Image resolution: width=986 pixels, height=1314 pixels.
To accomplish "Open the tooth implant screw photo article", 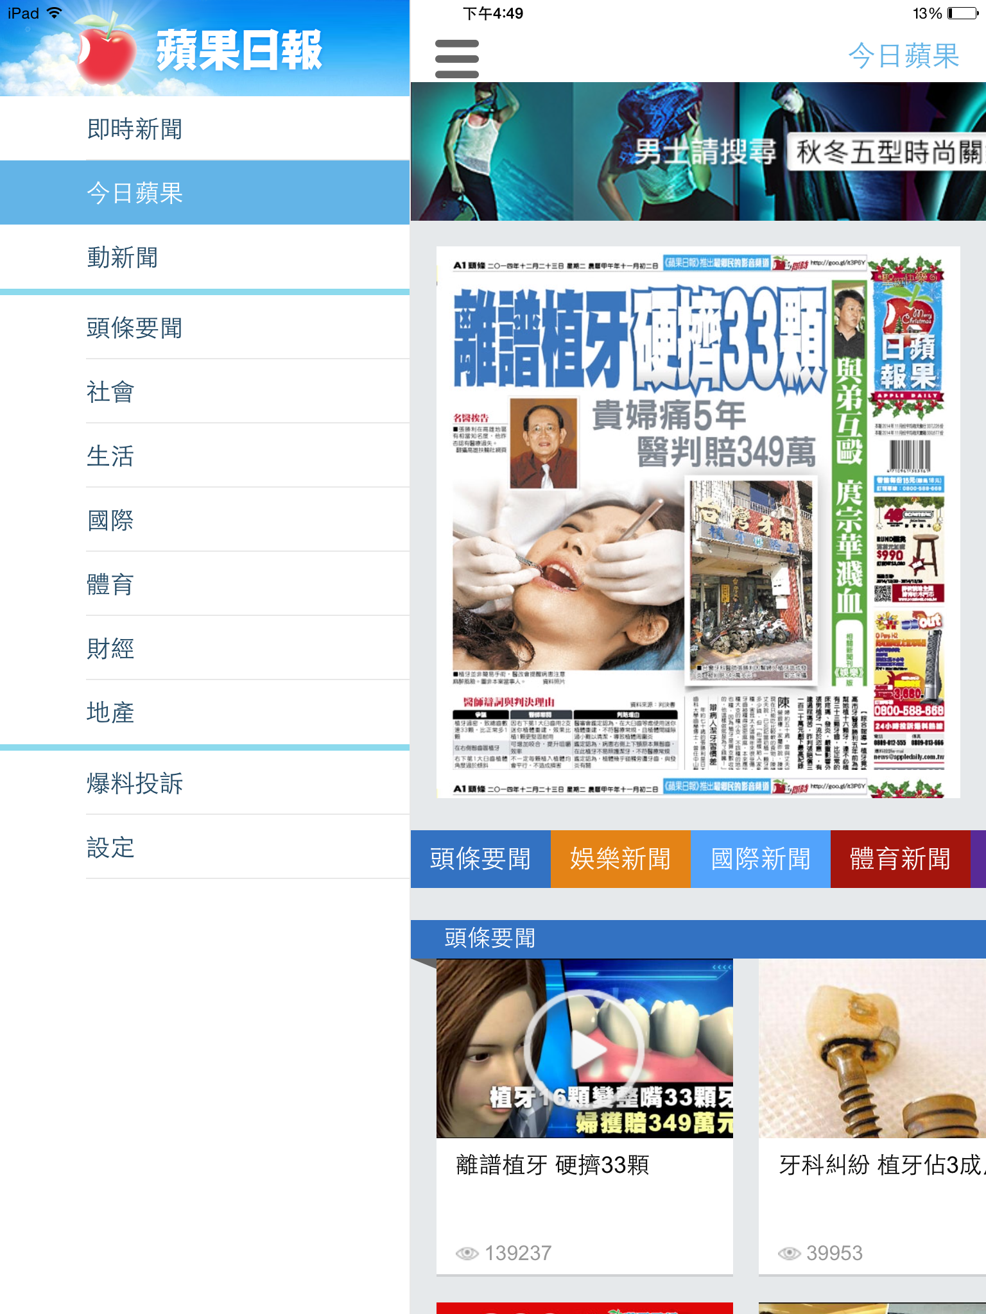I will (x=872, y=1048).
